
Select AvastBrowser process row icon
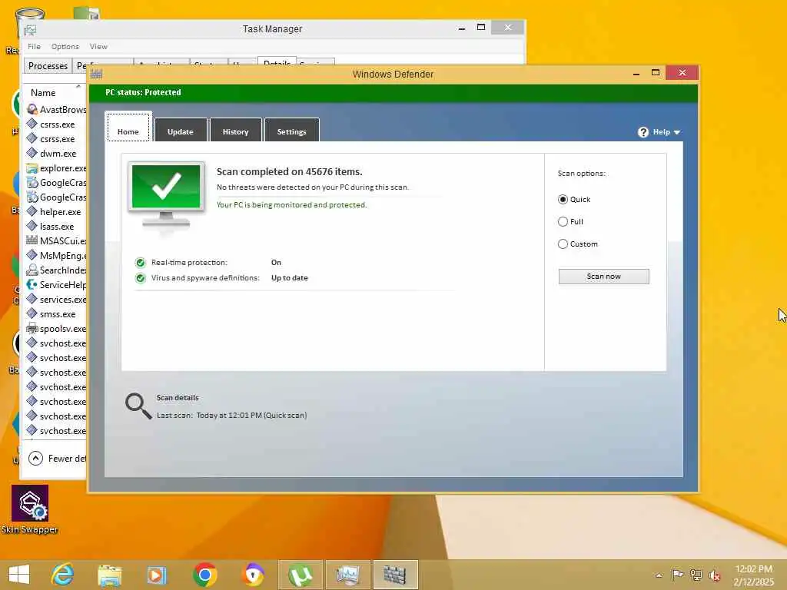coord(32,109)
